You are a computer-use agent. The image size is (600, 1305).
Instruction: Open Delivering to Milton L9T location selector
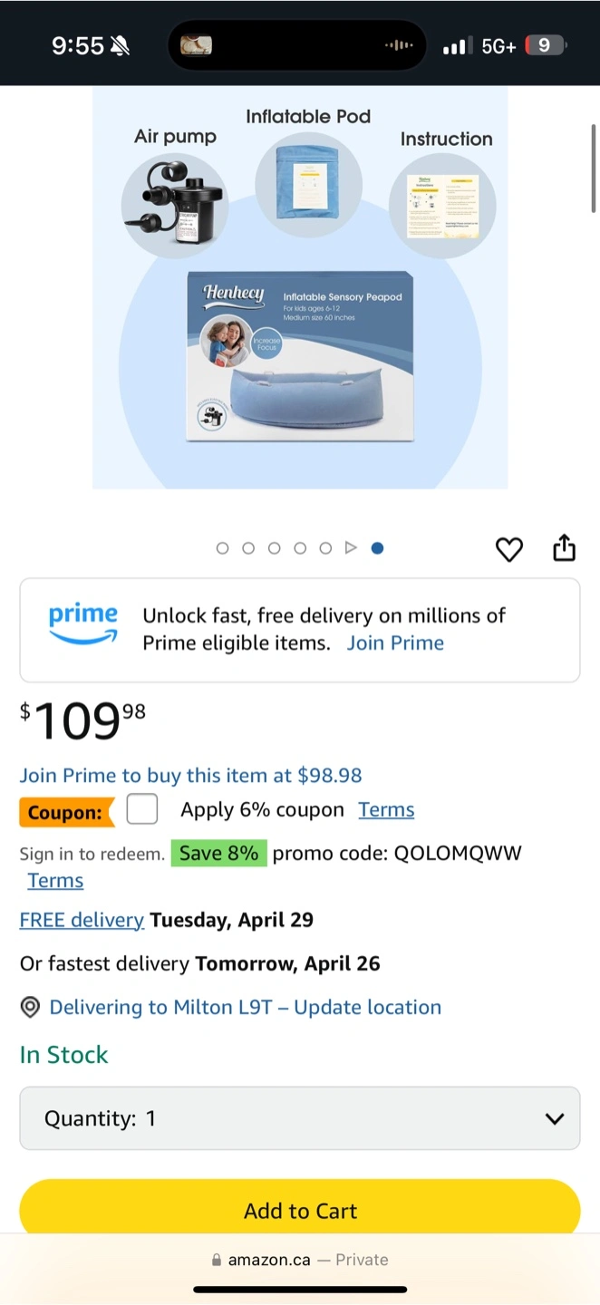click(x=245, y=1008)
